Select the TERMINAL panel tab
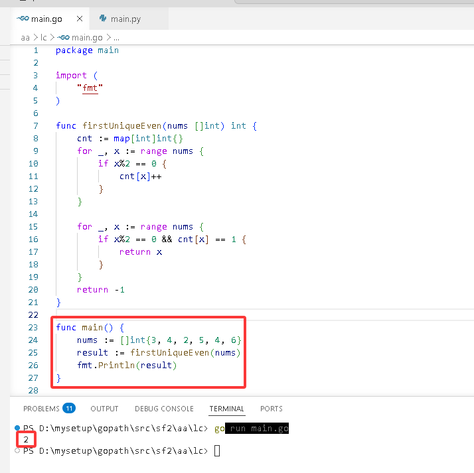The height and width of the screenshot is (473, 474). point(227,409)
